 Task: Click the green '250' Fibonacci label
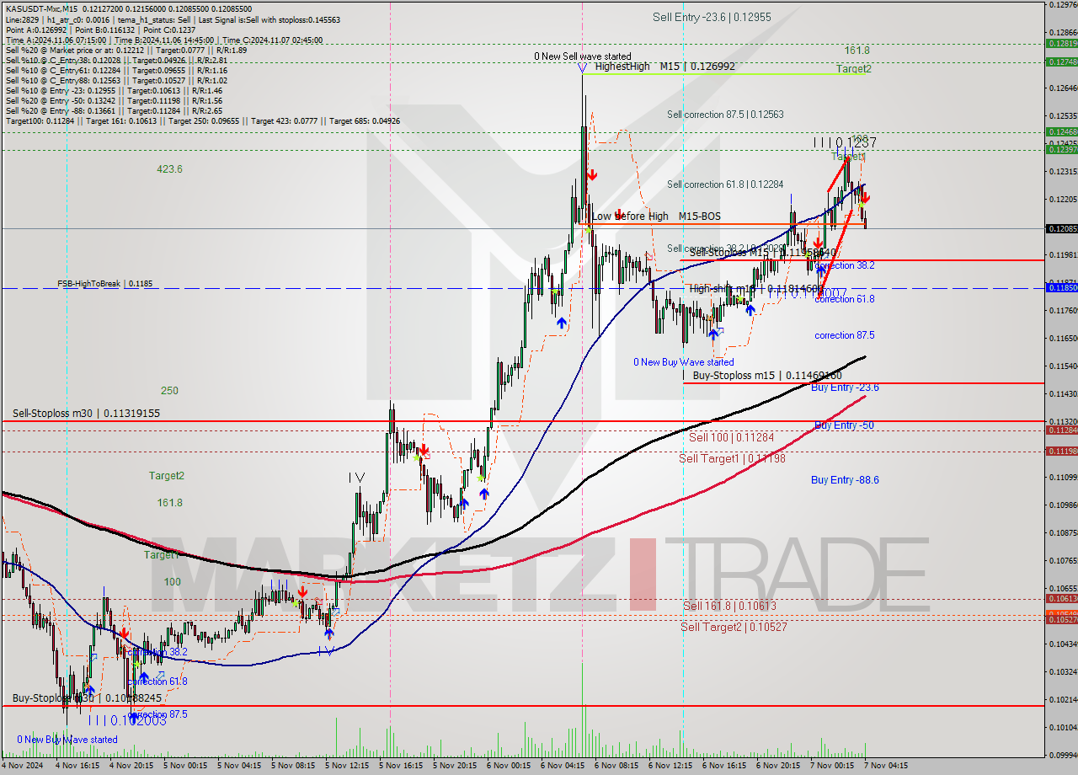169,391
